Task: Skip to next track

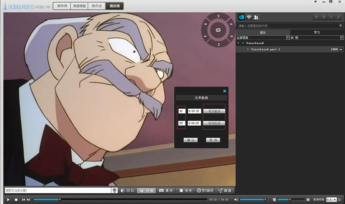Action: click(28, 200)
